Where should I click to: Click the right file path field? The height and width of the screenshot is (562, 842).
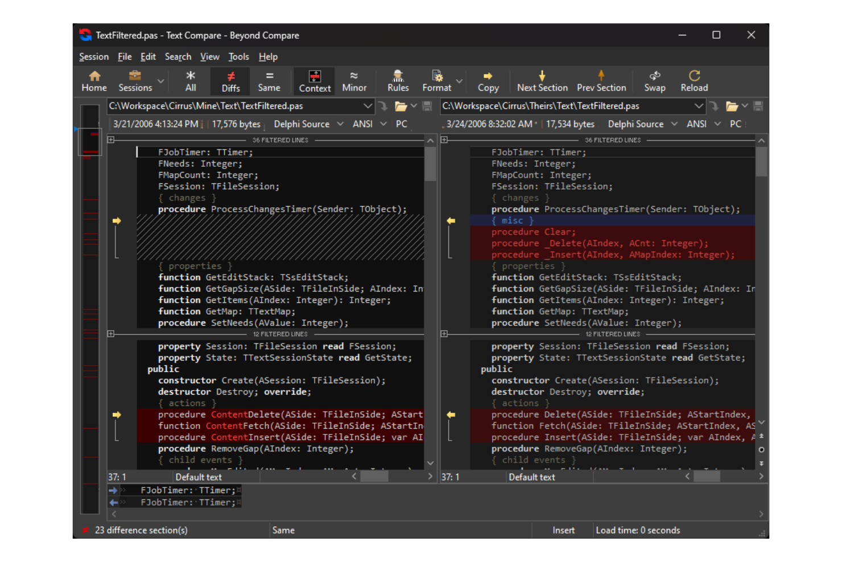coord(567,106)
